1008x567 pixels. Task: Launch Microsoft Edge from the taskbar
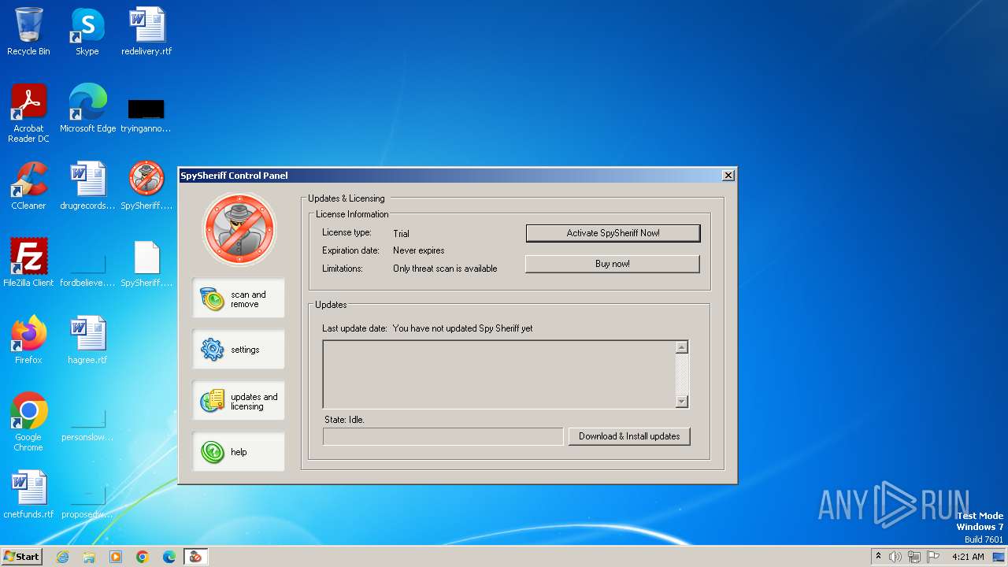pyautogui.click(x=169, y=557)
